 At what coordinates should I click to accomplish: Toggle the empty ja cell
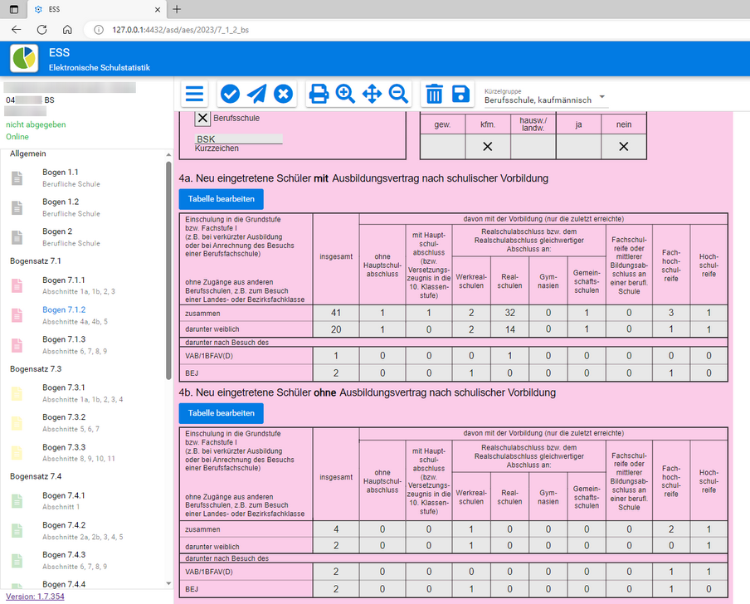578,146
